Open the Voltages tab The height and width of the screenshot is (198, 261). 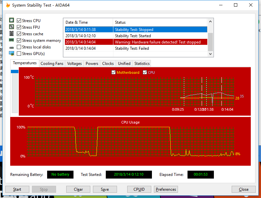point(74,64)
